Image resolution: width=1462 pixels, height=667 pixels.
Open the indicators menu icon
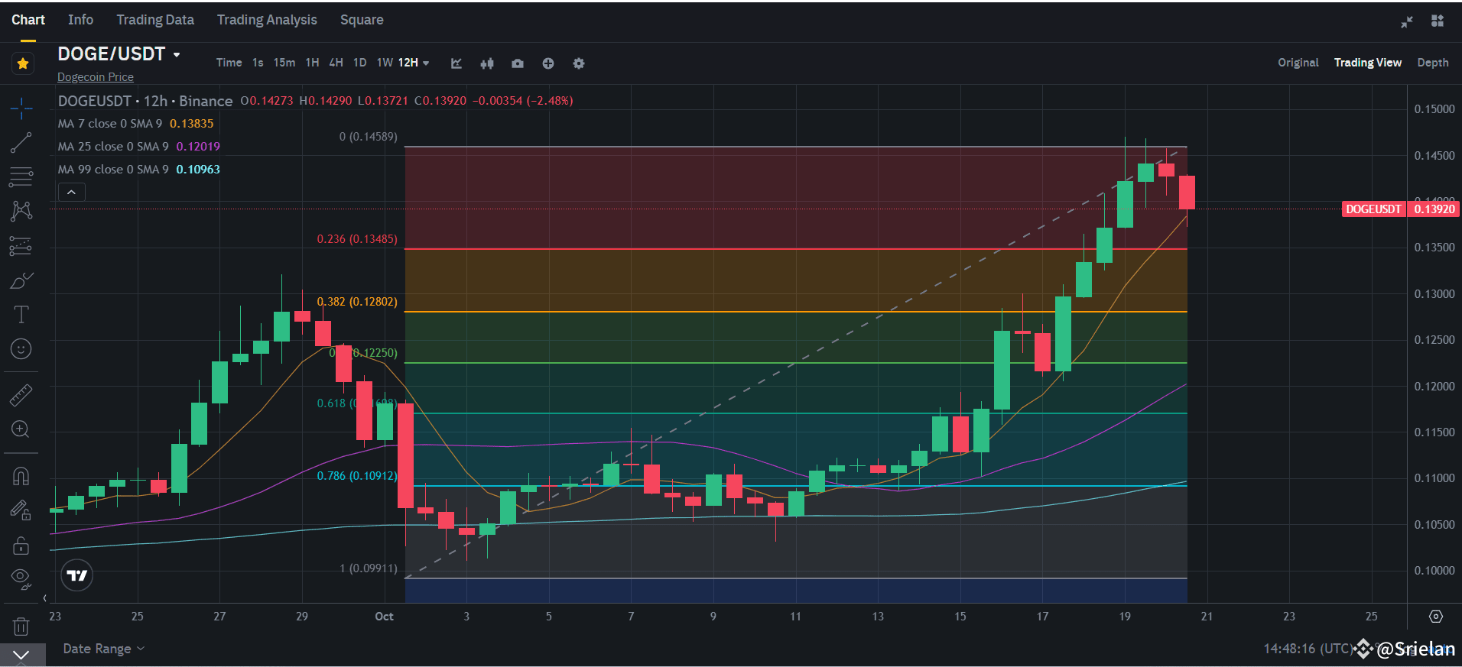pos(456,63)
